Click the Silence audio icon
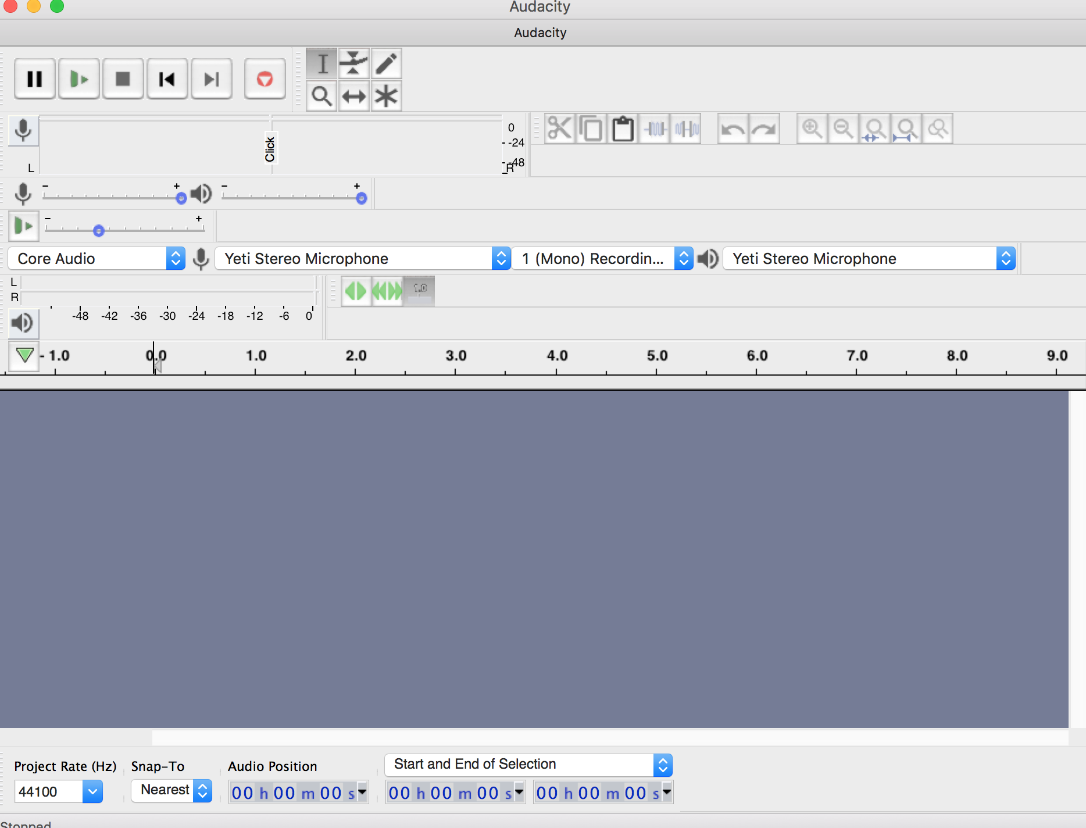Screen dimensions: 1086x828 click(x=686, y=129)
